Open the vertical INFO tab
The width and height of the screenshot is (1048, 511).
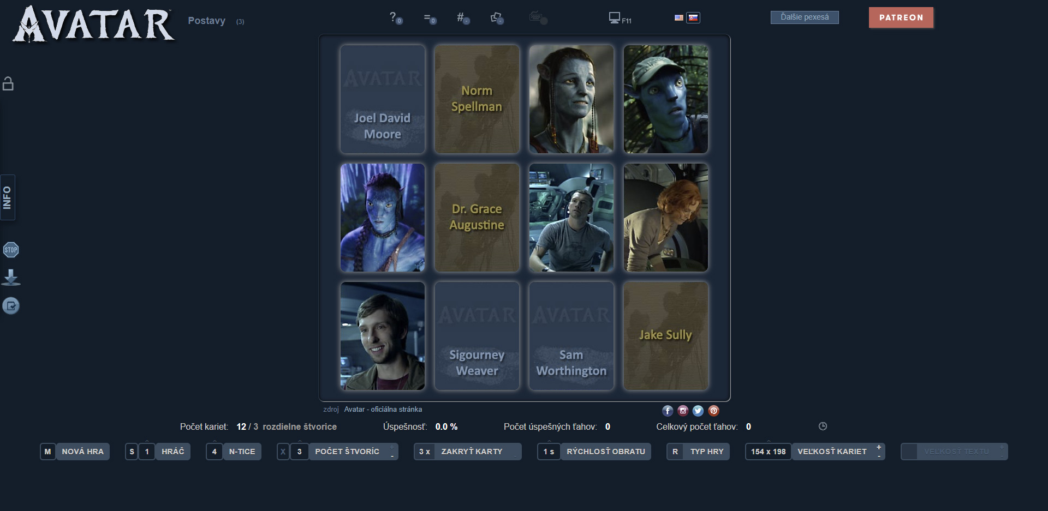7,197
